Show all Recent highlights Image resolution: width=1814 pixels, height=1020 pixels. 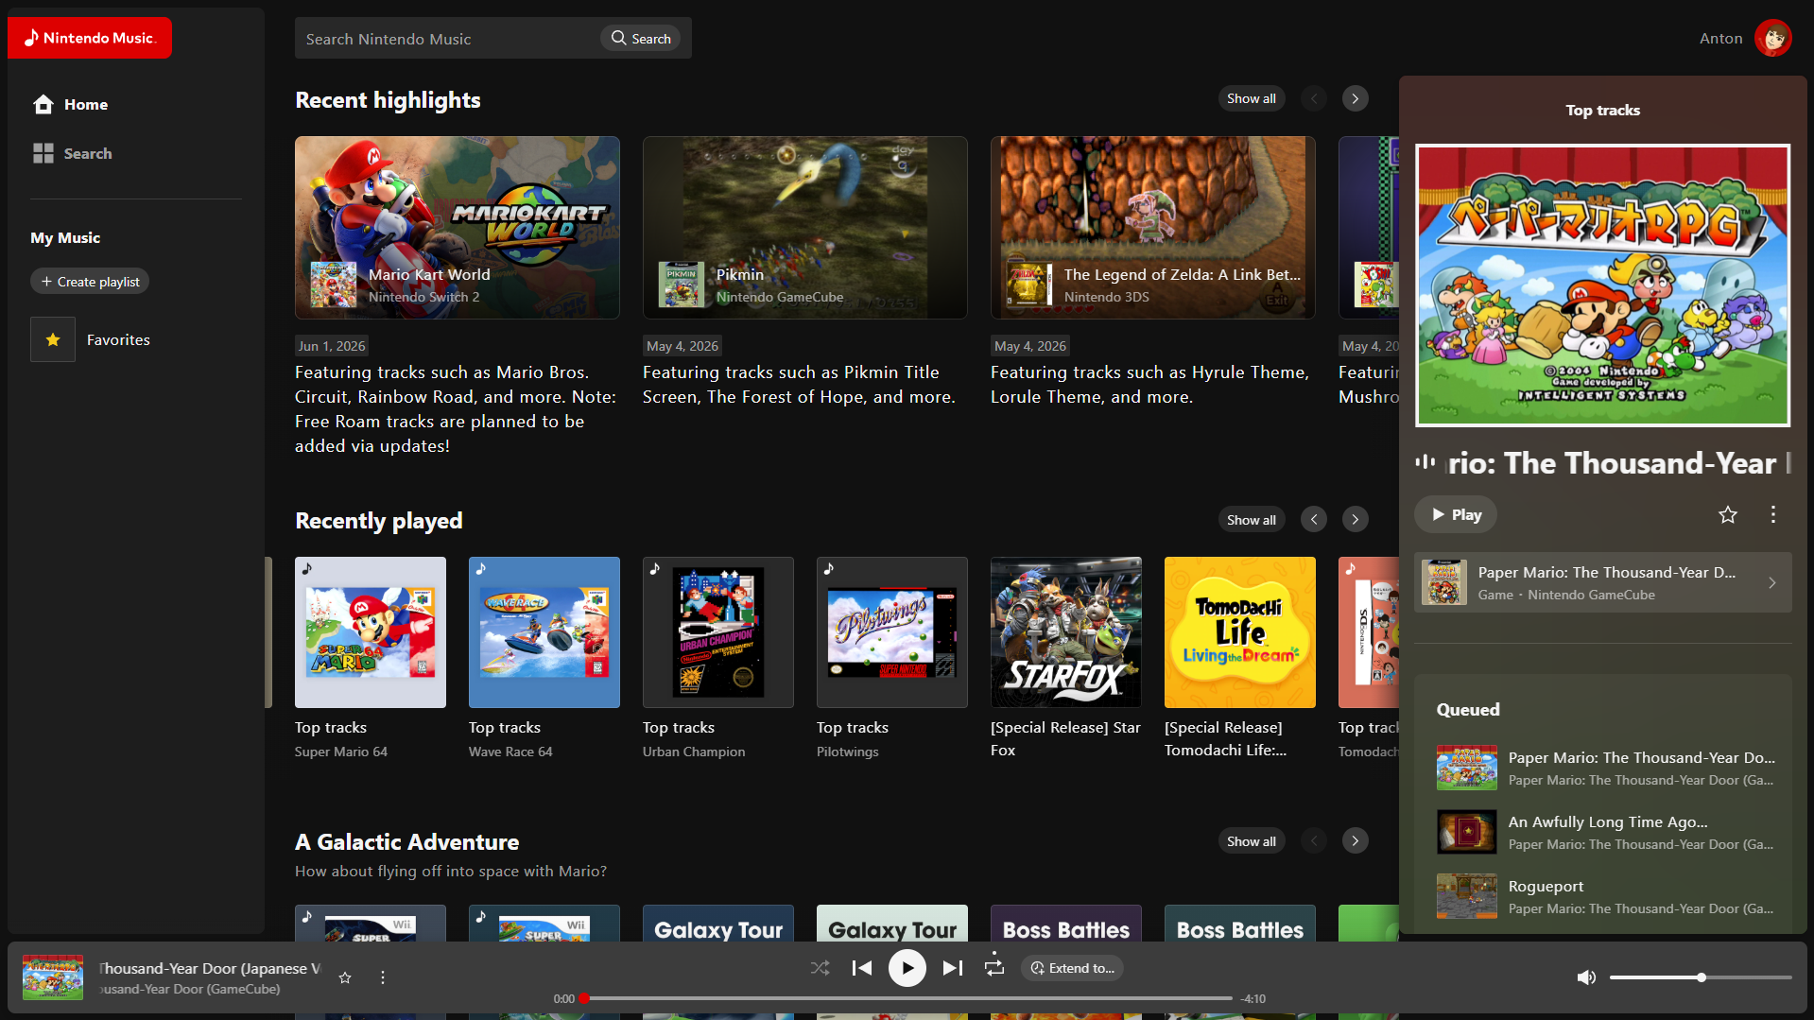[x=1251, y=98]
